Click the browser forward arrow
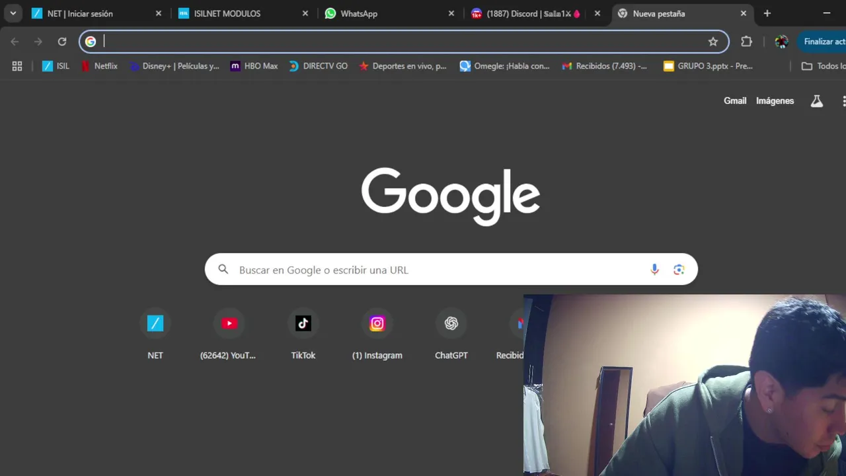The height and width of the screenshot is (476, 846). pyautogui.click(x=38, y=42)
